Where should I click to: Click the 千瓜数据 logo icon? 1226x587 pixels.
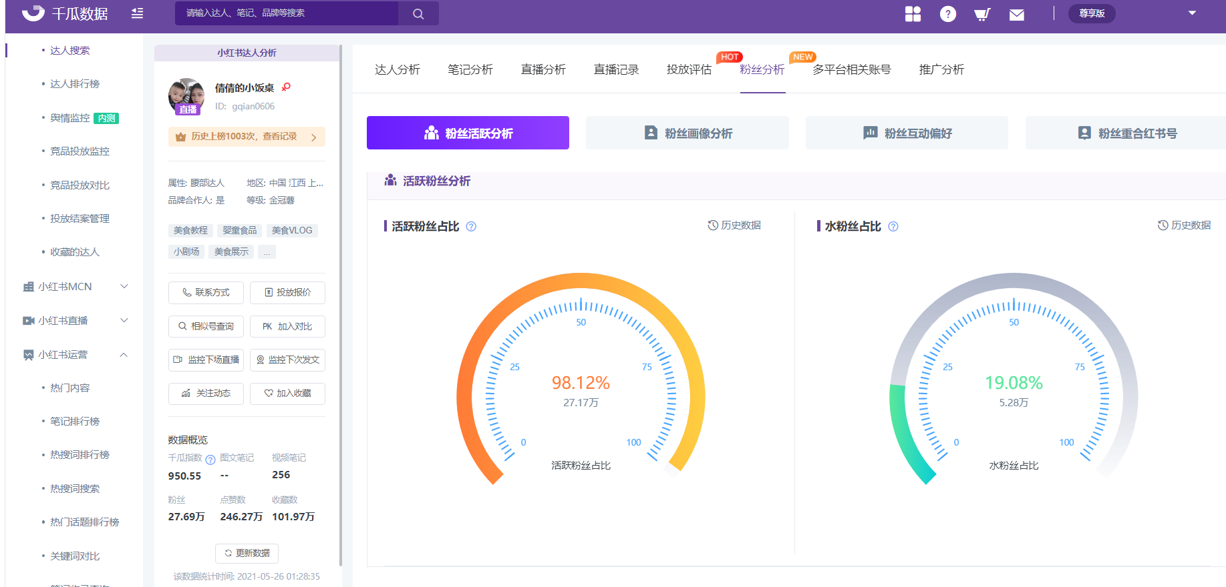click(33, 13)
